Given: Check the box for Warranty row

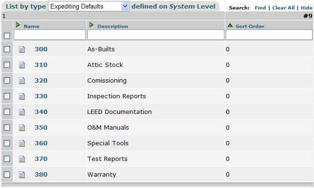Looking at the screenshot, I should [x=7, y=174].
